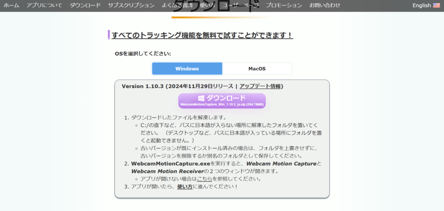Click the Windows logo in download button
The width and height of the screenshot is (444, 211).
coord(201,98)
